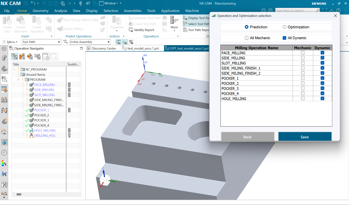Switch to the Discovery Center tab

[x=102, y=48]
